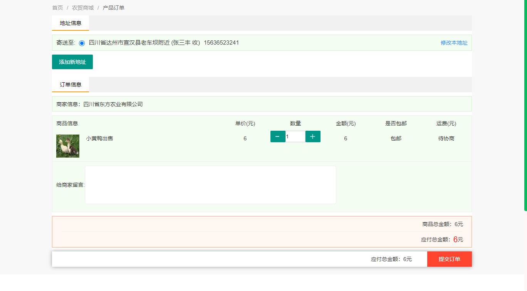Click the green vertical scrollbar
Viewport: 527px width, 291px height.
tap(525, 104)
